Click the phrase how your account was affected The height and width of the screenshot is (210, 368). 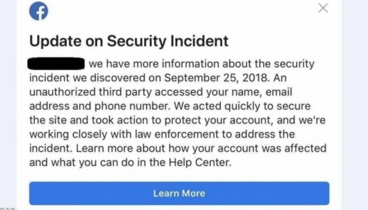[x=248, y=149]
